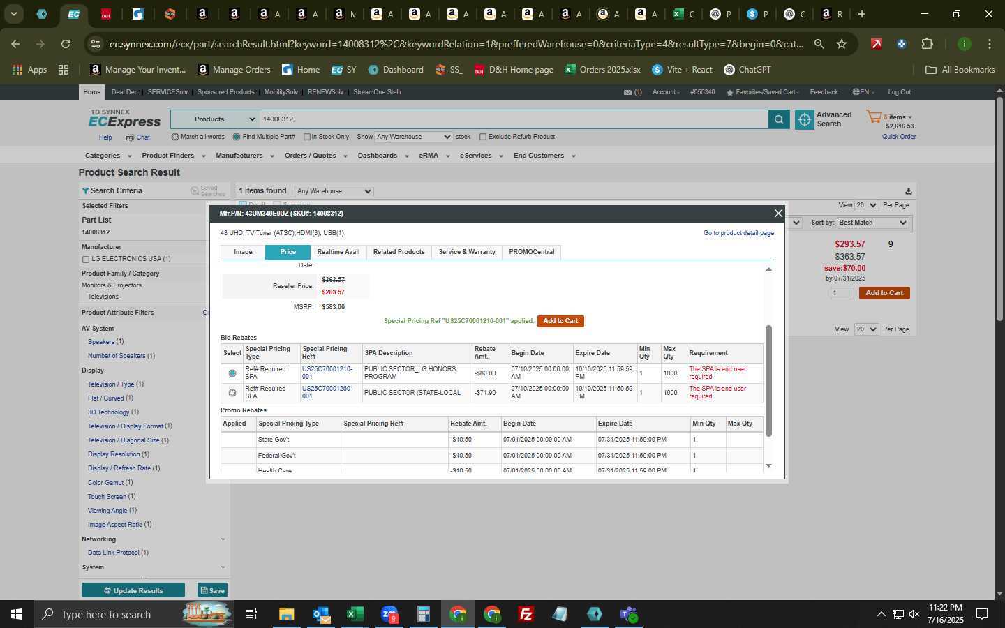Reload the page with refresh icon
Image resolution: width=1005 pixels, height=628 pixels.
pos(66,44)
